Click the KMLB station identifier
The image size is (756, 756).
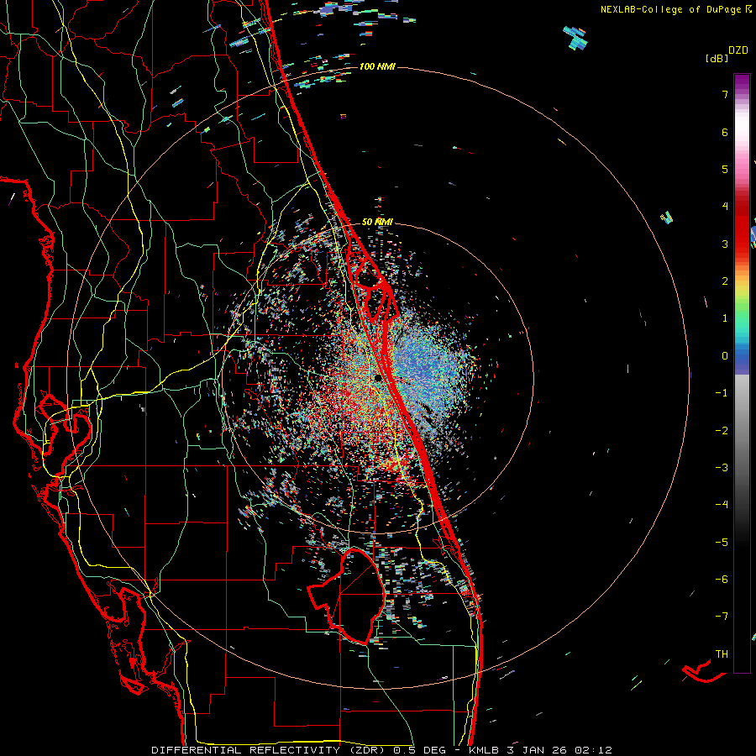click(484, 750)
